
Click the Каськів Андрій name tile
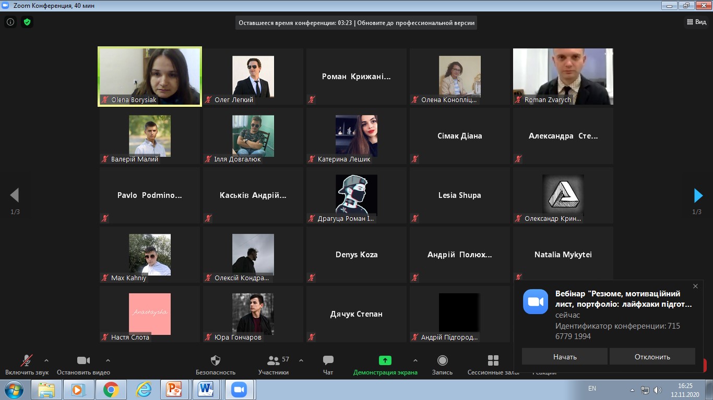click(253, 195)
